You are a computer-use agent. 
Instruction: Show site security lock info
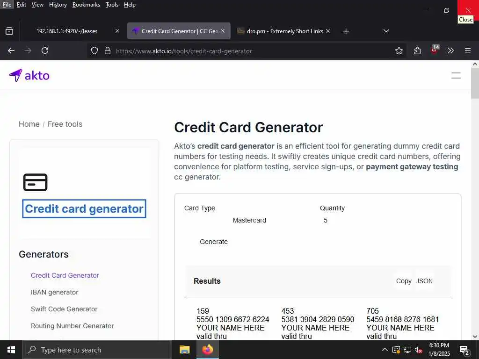click(x=108, y=50)
